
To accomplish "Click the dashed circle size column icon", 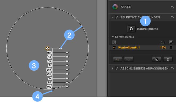I will tap(163, 42).
